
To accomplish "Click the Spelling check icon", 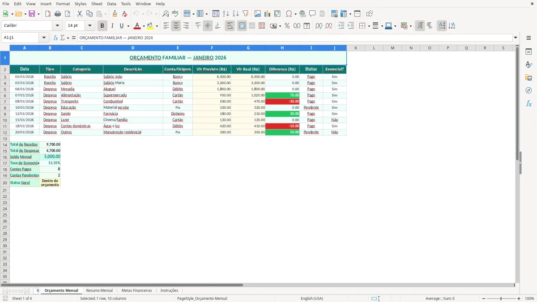I will click(x=175, y=14).
